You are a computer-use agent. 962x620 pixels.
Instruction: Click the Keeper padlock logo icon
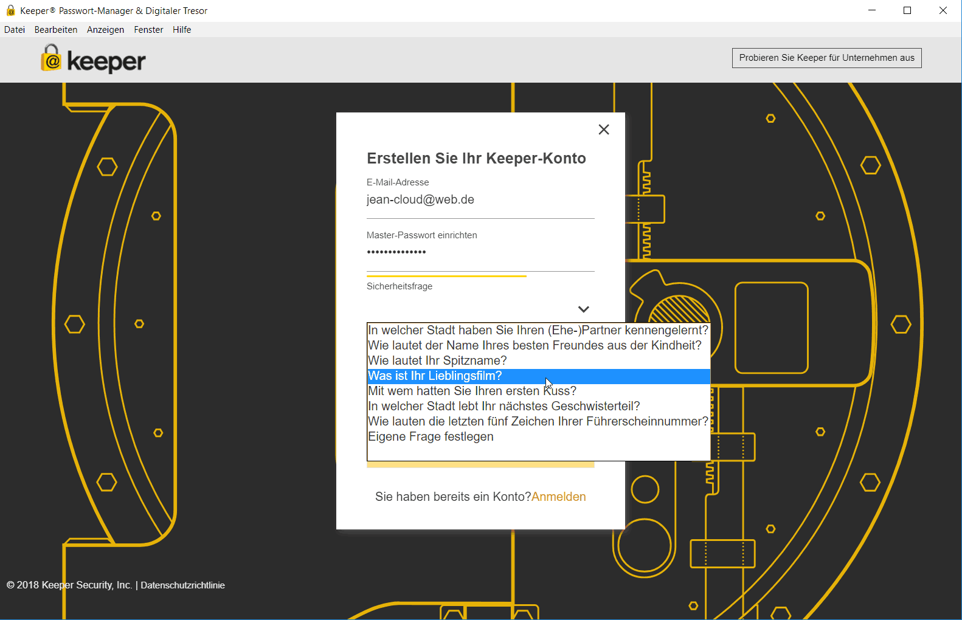click(x=51, y=58)
